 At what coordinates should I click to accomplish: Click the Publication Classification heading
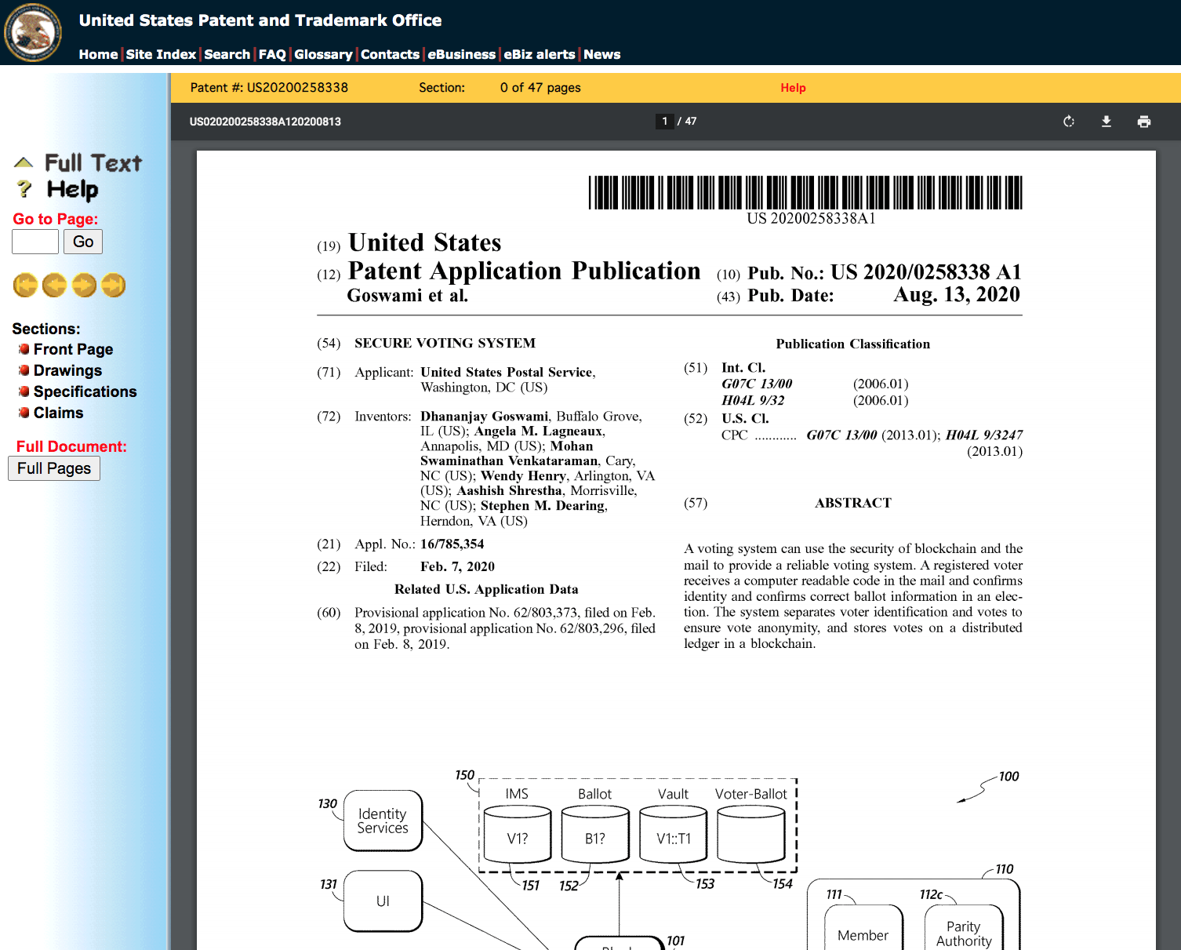coord(852,344)
